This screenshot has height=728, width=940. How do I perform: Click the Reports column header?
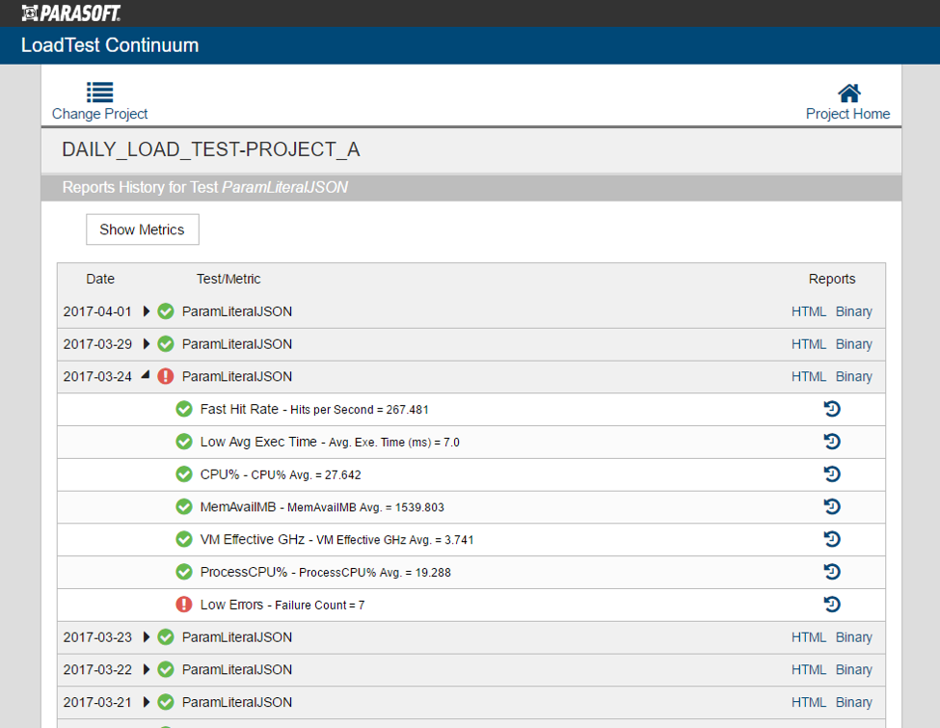pos(832,279)
